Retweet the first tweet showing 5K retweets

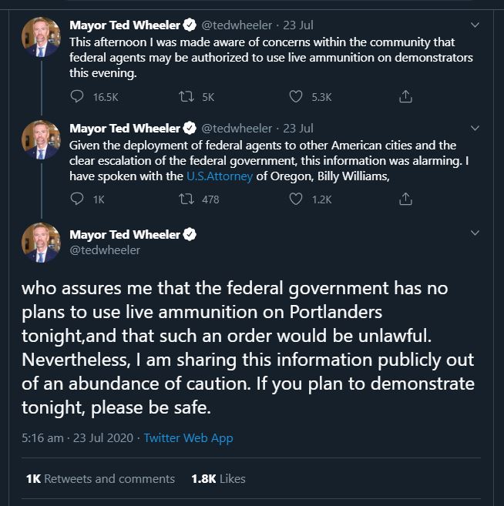tap(186, 96)
